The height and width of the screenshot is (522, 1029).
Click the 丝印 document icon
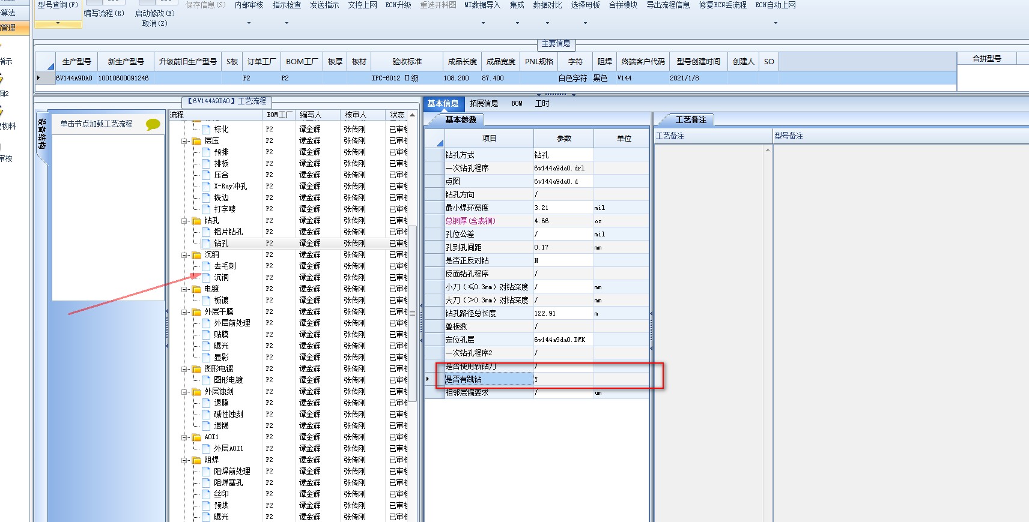coord(207,494)
